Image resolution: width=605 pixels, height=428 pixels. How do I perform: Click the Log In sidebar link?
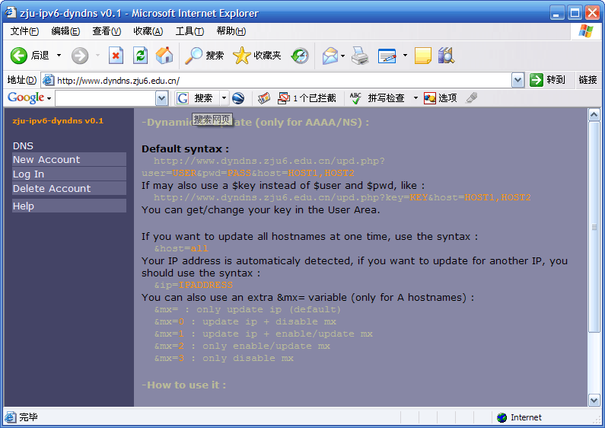click(x=29, y=174)
